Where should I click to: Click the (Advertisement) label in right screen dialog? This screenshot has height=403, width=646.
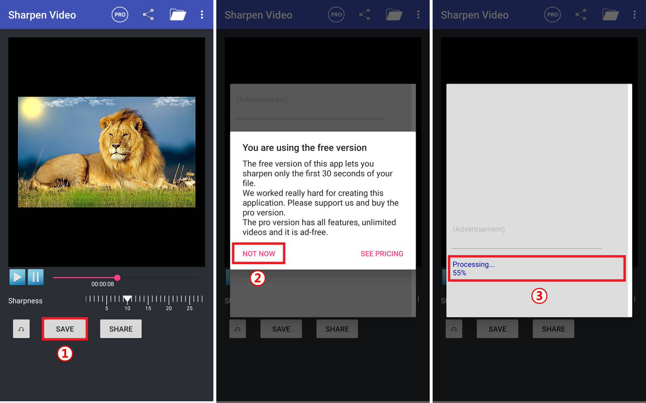pos(478,229)
